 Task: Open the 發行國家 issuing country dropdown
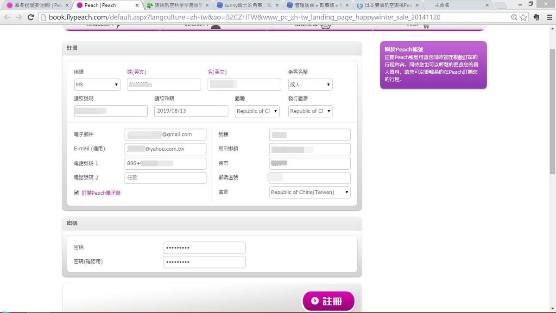[x=310, y=111]
